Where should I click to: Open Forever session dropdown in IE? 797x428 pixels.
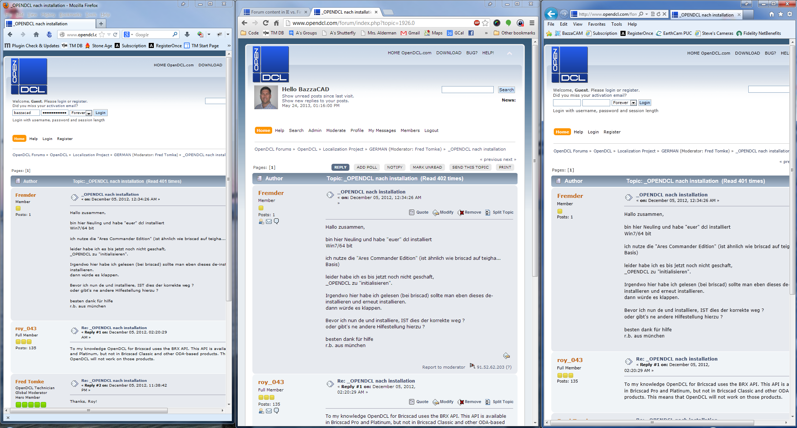click(x=633, y=103)
